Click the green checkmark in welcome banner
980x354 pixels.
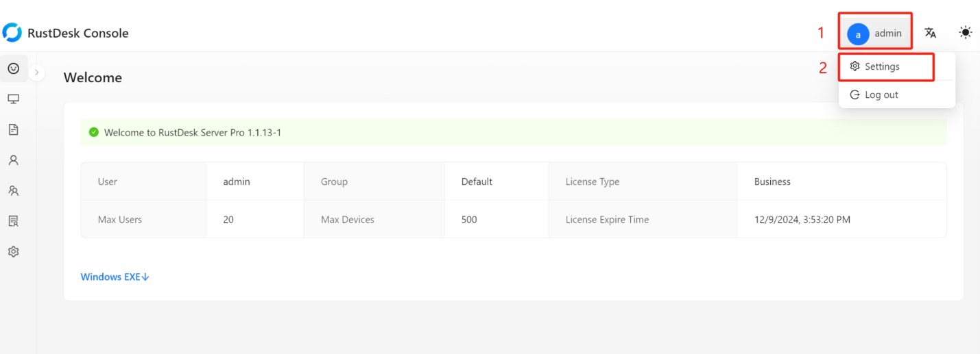(94, 132)
